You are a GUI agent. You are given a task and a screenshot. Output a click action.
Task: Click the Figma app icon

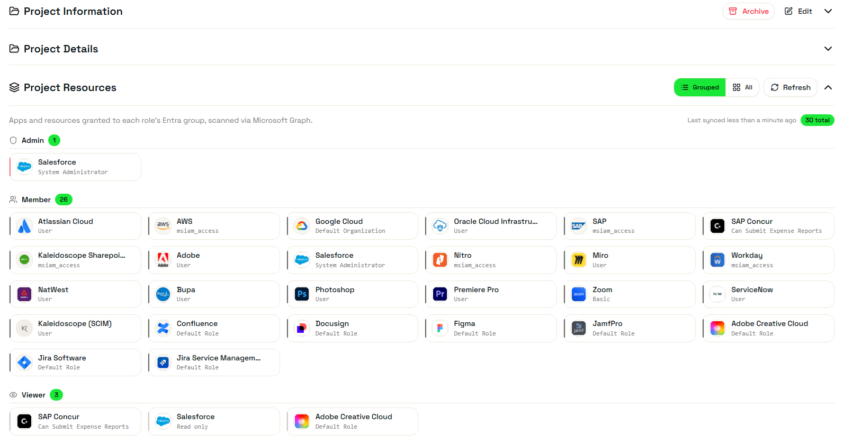[x=440, y=328]
